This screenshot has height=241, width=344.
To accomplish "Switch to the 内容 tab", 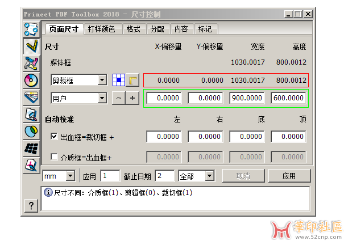I will pyautogui.click(x=181, y=29).
